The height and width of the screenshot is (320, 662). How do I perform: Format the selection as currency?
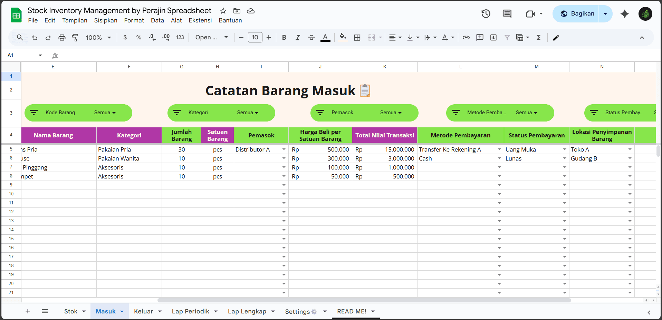(125, 37)
